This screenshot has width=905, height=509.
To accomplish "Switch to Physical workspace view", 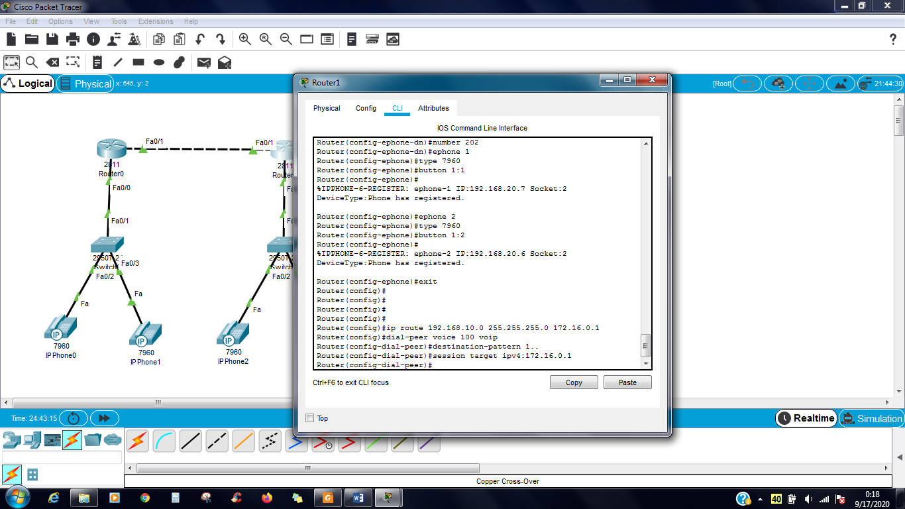I will (85, 84).
